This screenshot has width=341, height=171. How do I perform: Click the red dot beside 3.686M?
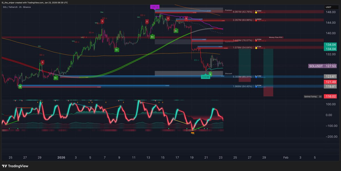[256, 21]
